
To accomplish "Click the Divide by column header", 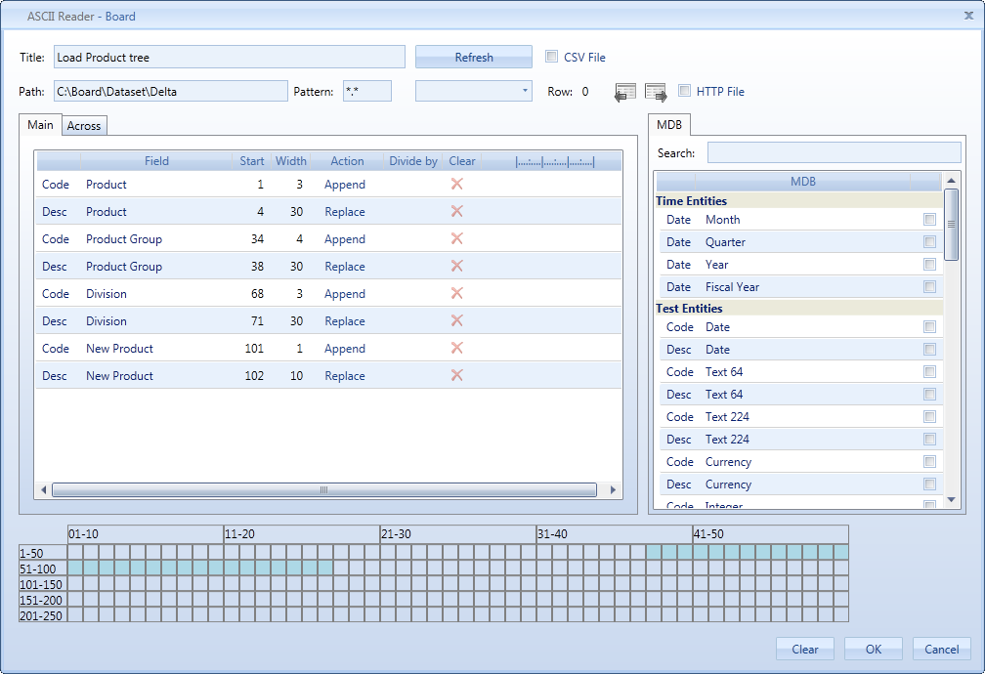I will (x=413, y=161).
